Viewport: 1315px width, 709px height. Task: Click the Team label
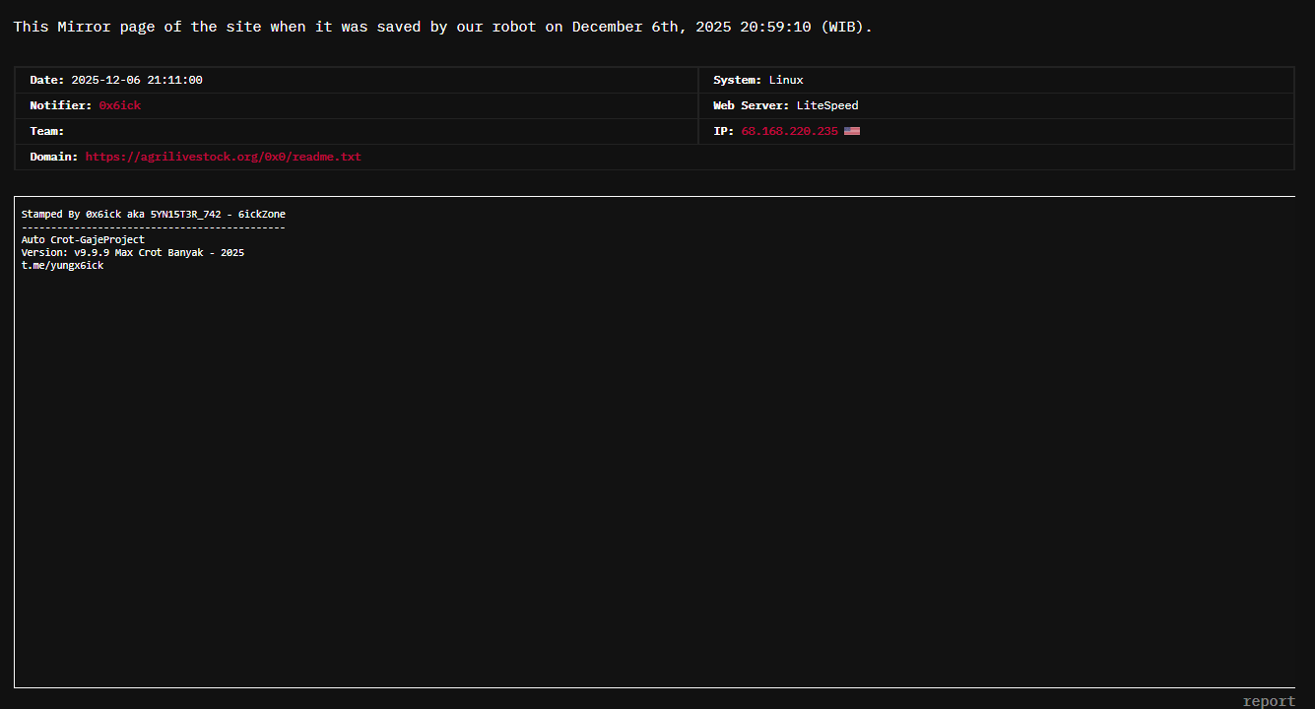[x=46, y=131]
